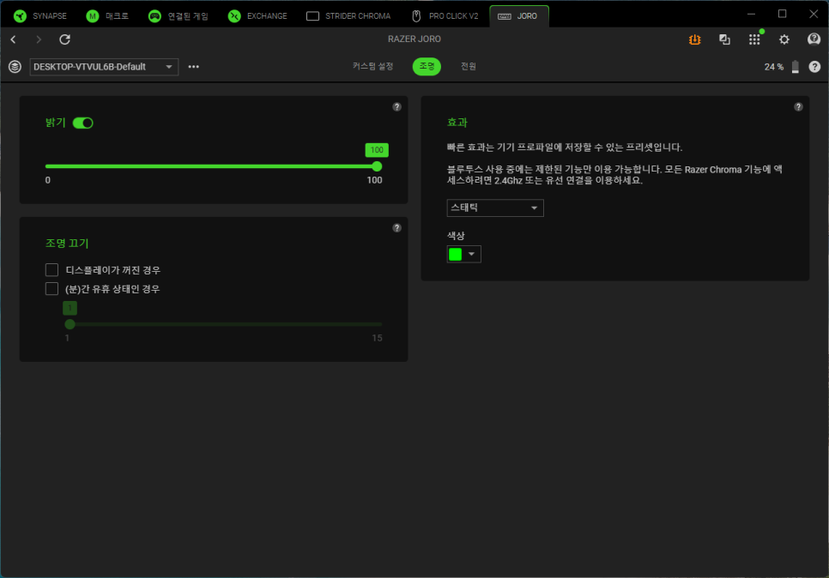Open the modules grid icon
The width and height of the screenshot is (829, 578).
coord(754,39)
